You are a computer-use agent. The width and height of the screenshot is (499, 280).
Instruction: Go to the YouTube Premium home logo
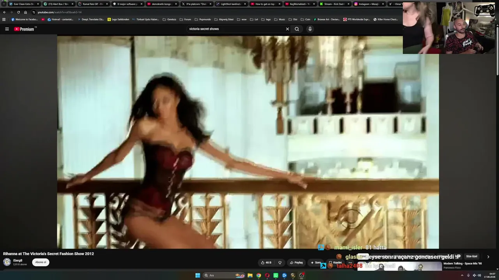click(x=25, y=29)
